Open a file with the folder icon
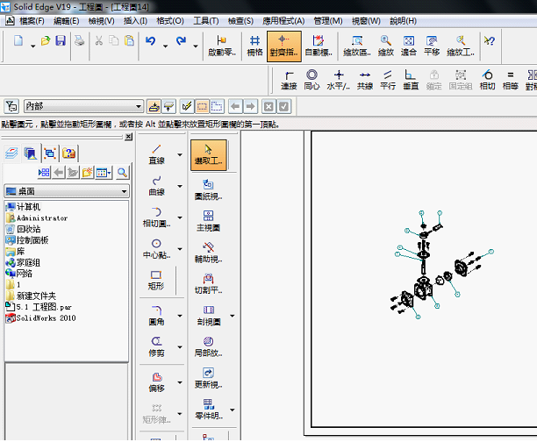The width and height of the screenshot is (537, 442). pos(46,40)
